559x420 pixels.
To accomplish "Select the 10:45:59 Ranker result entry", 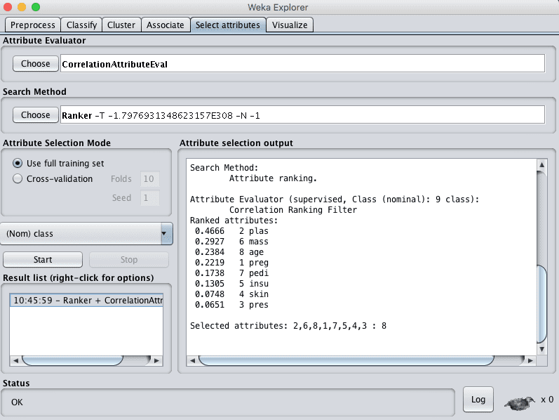I will click(87, 301).
